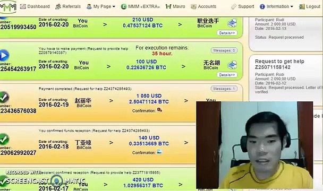
Task: Select amount 210 USD
Action: 143,20
